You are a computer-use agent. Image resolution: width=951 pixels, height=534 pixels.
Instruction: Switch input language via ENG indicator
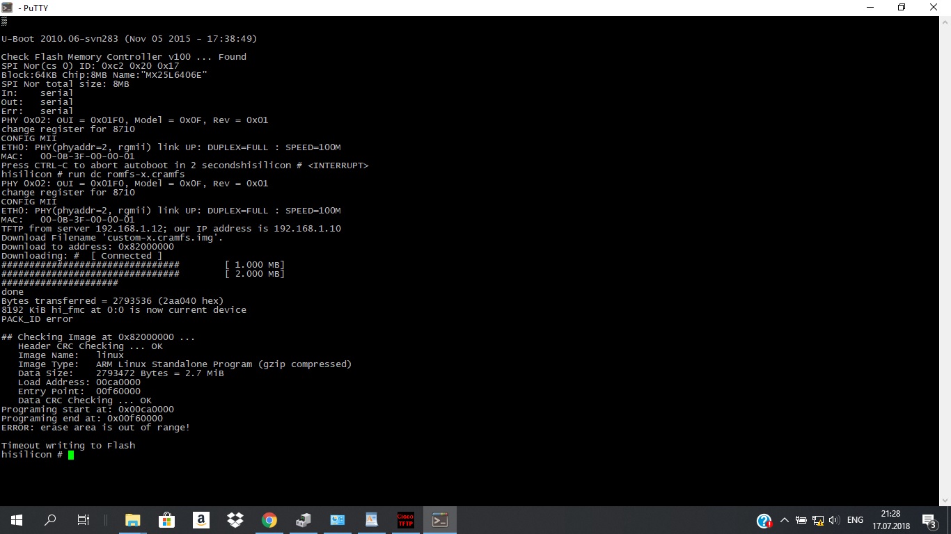click(x=855, y=520)
